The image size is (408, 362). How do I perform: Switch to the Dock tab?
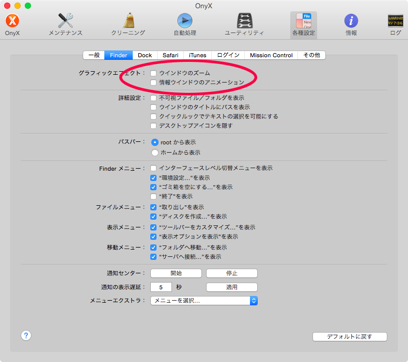coord(145,55)
